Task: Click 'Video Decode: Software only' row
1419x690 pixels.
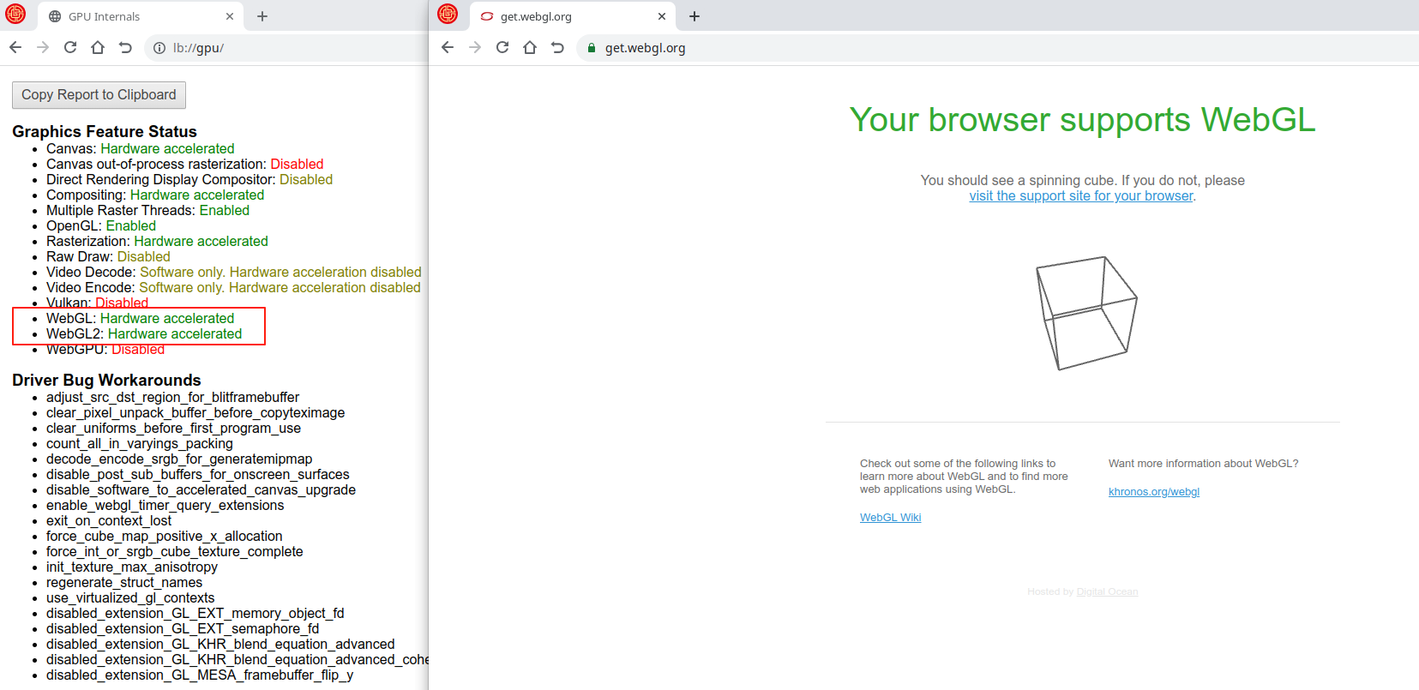Action: click(x=234, y=272)
